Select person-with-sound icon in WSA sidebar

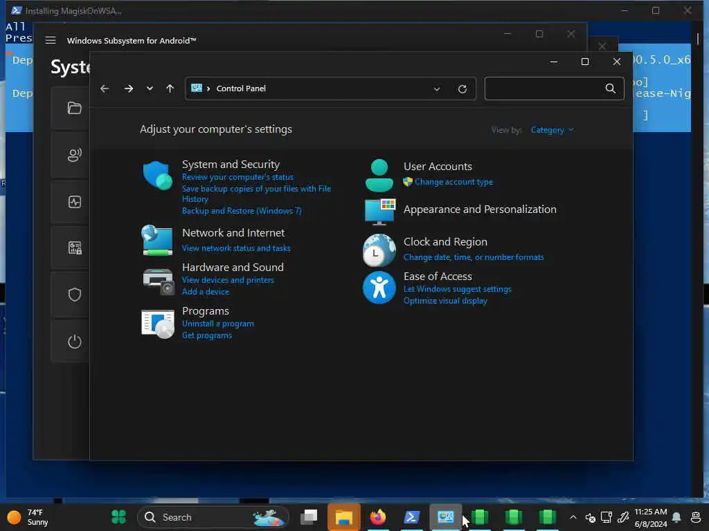pyautogui.click(x=75, y=156)
